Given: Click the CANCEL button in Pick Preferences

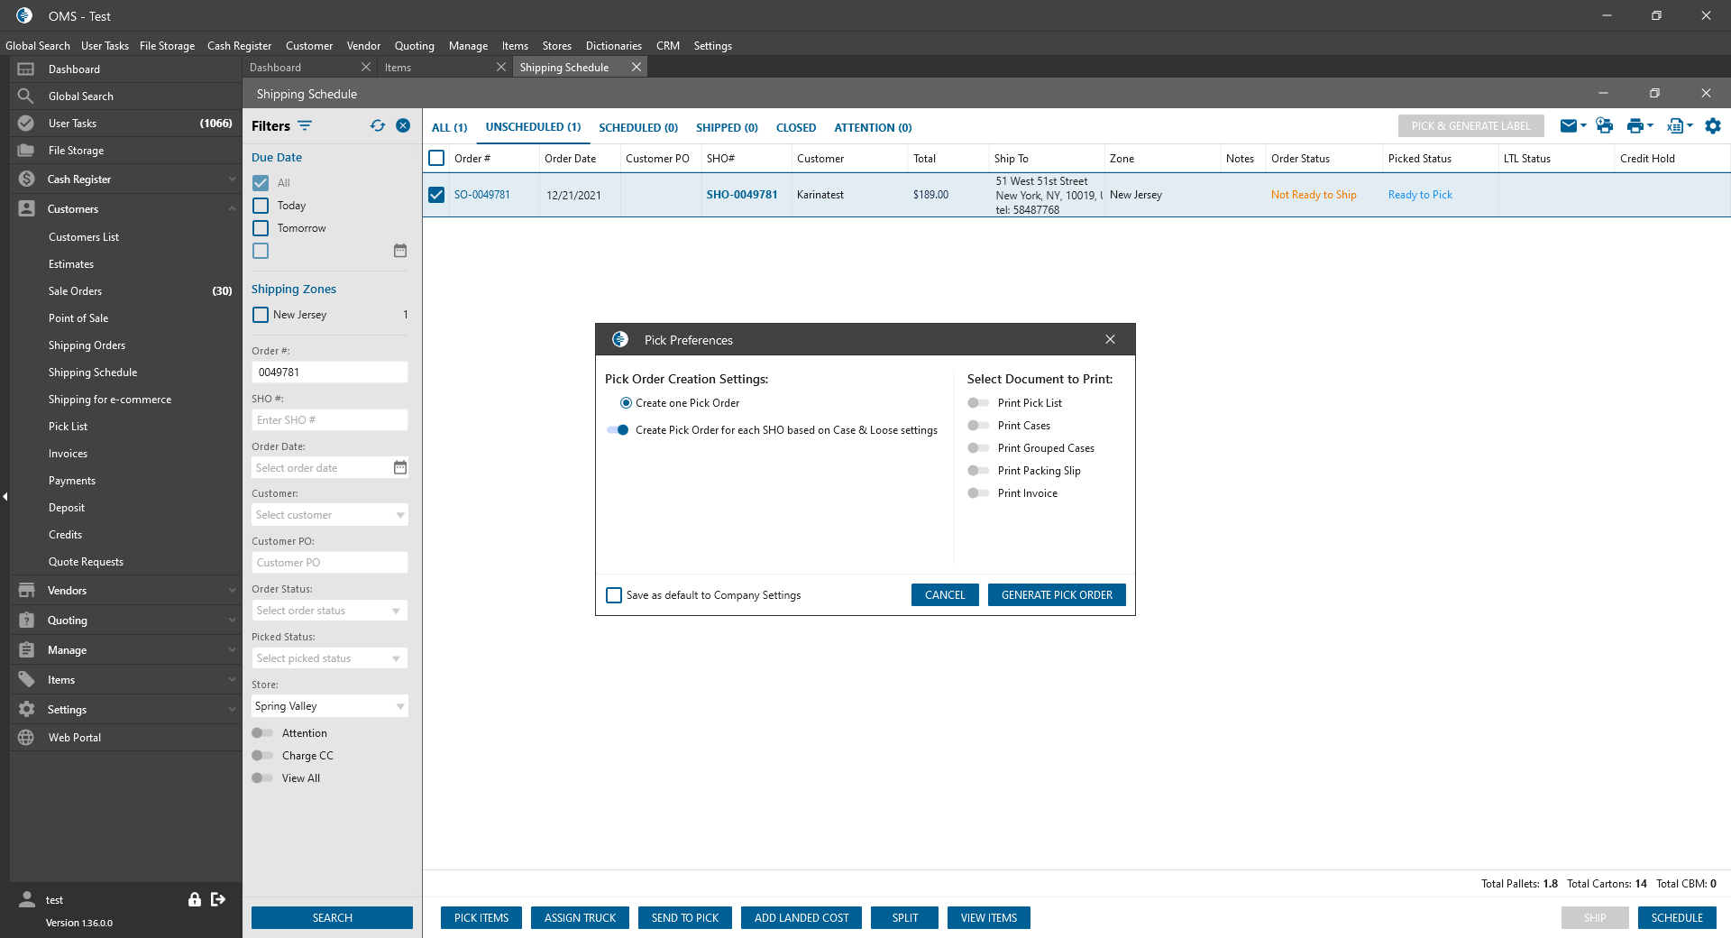Looking at the screenshot, I should coord(944,595).
